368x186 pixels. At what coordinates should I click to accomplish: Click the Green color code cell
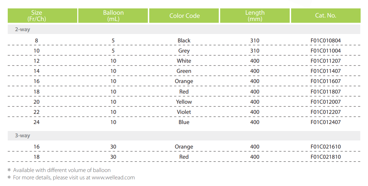(184, 71)
